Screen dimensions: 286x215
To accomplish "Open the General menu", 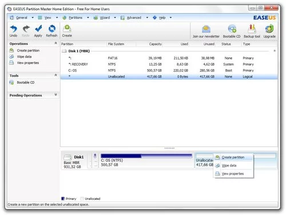I will pyautogui.click(x=22, y=18).
